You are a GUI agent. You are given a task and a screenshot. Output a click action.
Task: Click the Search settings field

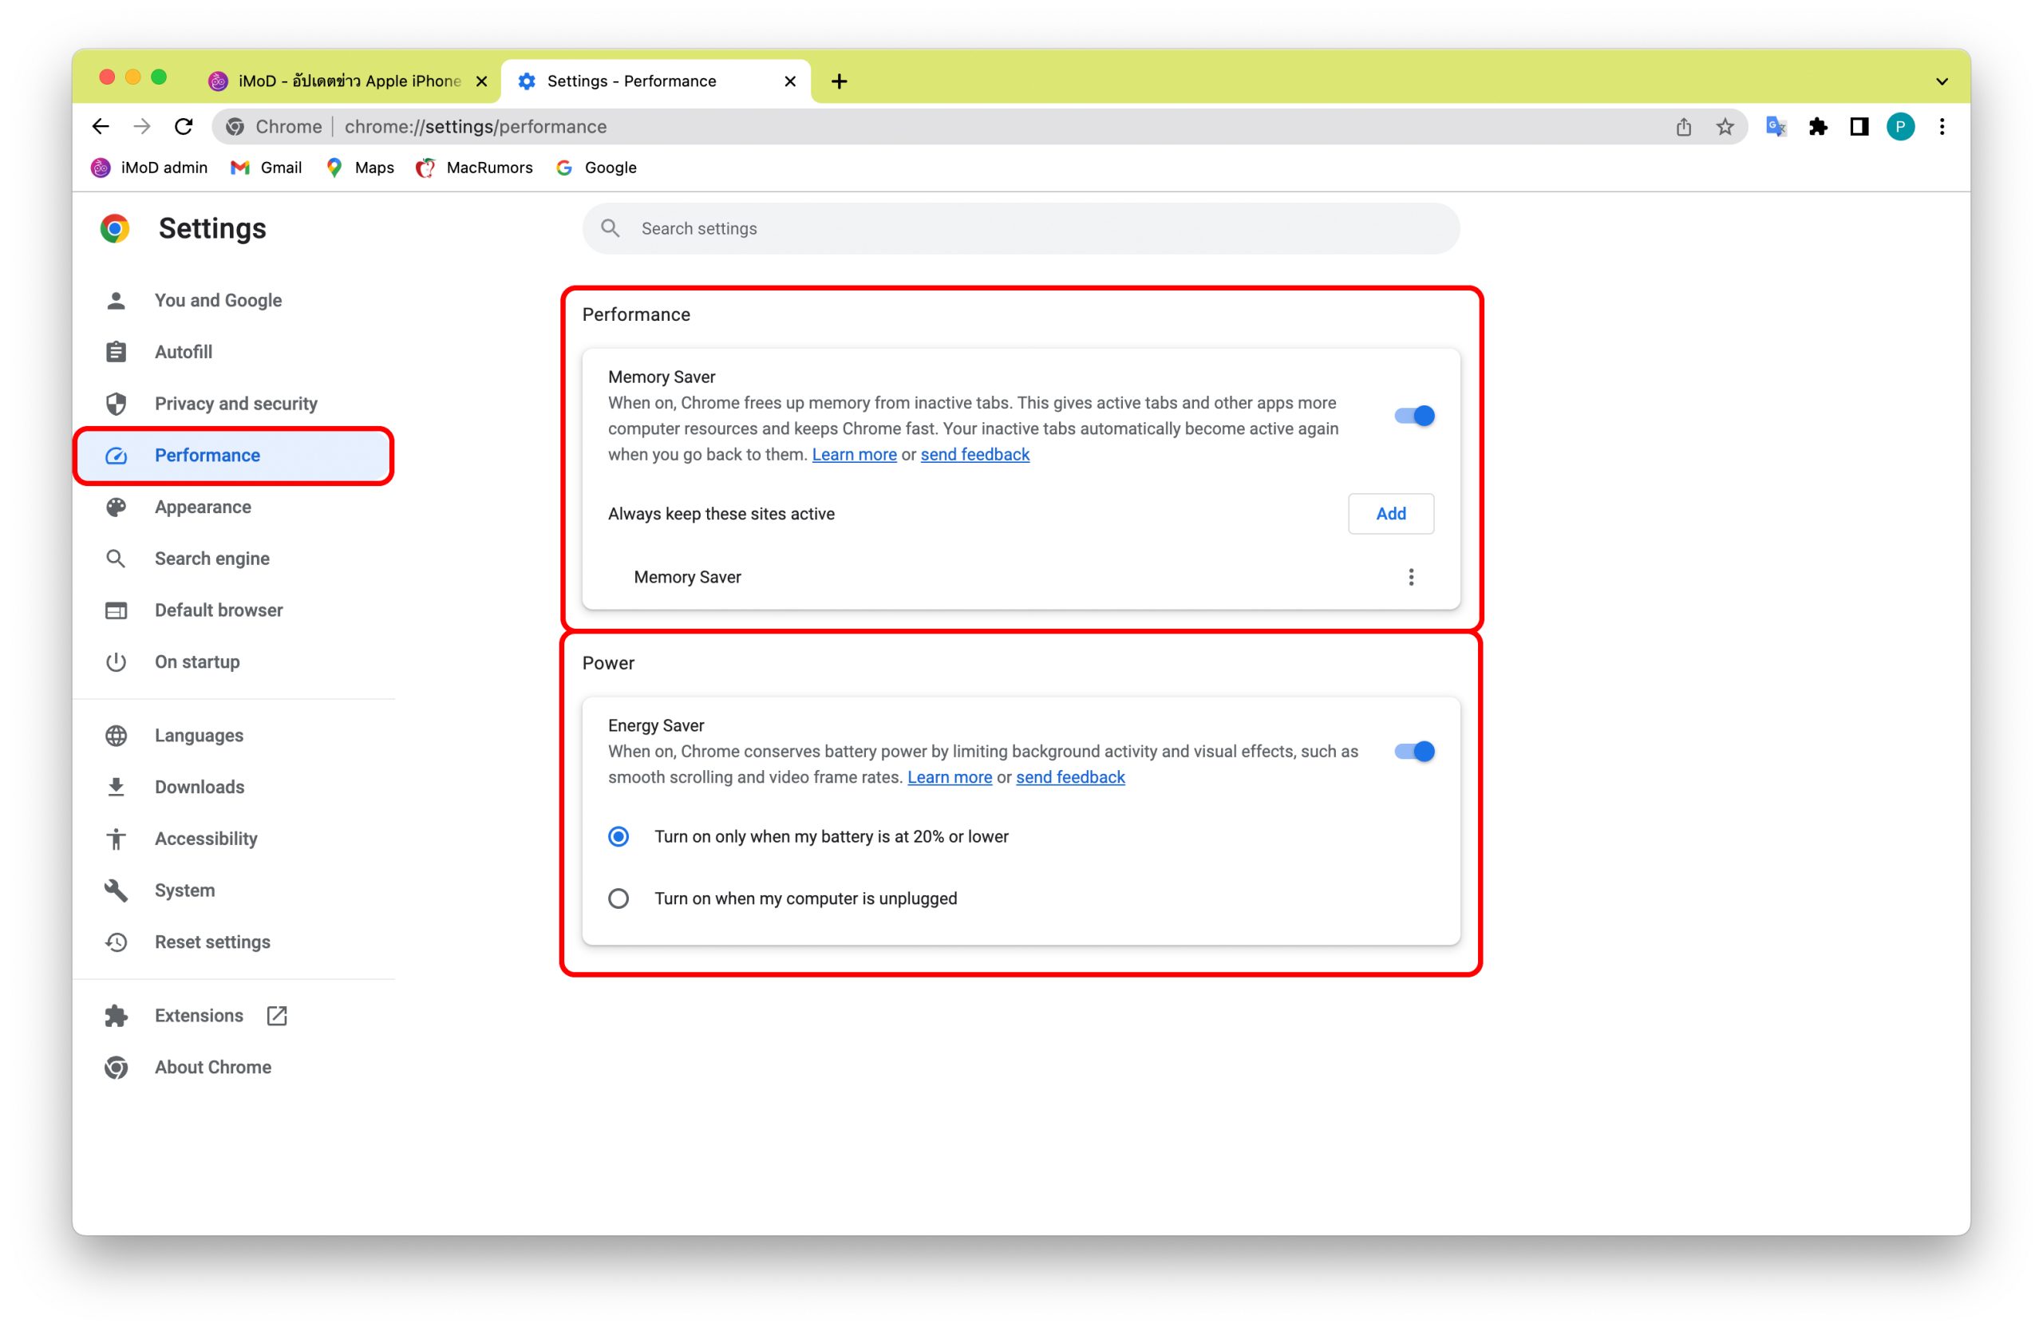(x=1021, y=229)
